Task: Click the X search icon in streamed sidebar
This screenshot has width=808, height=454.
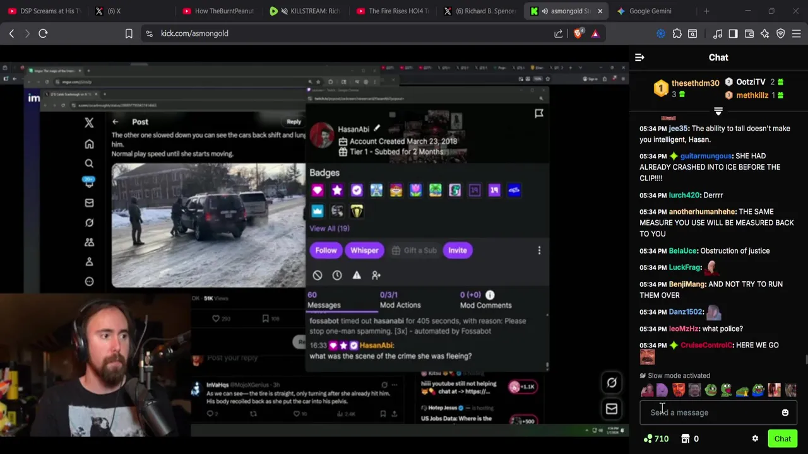Action: pyautogui.click(x=89, y=163)
